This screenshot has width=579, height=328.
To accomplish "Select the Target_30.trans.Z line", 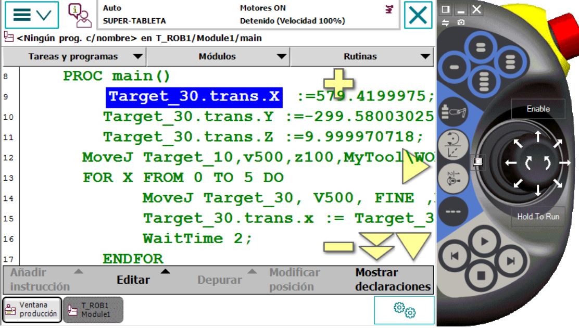I will 263,137.
